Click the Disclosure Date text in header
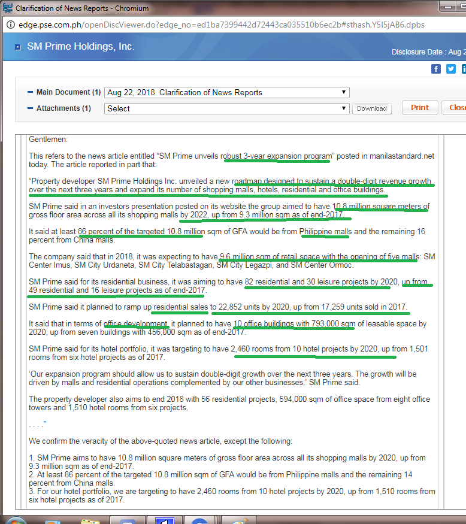466x524 pixels. pos(429,52)
